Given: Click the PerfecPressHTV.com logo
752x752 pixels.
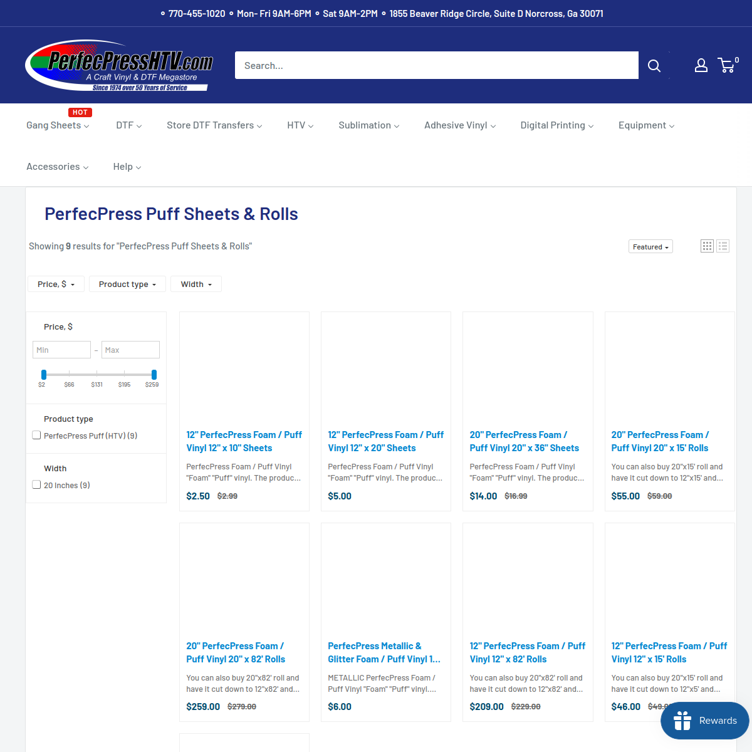Looking at the screenshot, I should (x=119, y=66).
